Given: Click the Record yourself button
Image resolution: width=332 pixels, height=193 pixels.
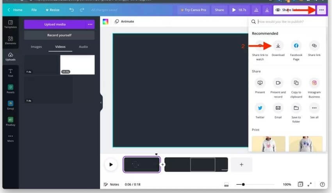Looking at the screenshot, I should click(59, 35).
